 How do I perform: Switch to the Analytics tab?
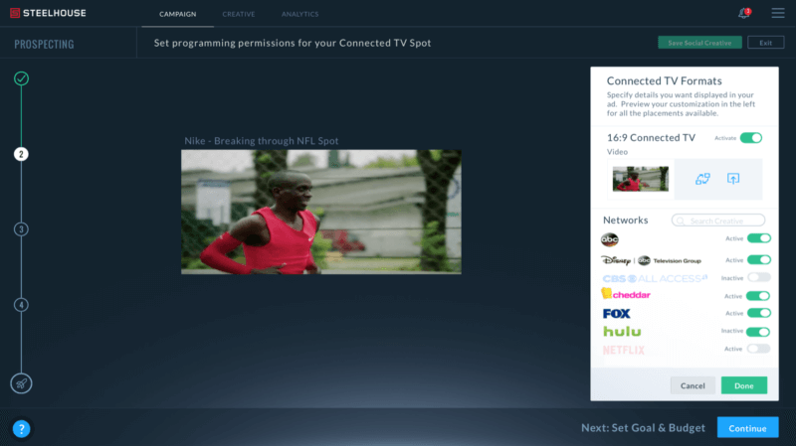[x=300, y=14]
